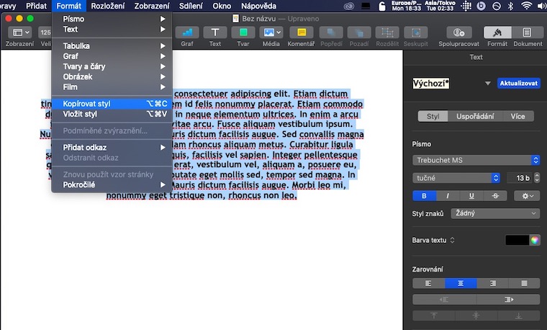Expand Přidat odkaz submenu

point(112,148)
